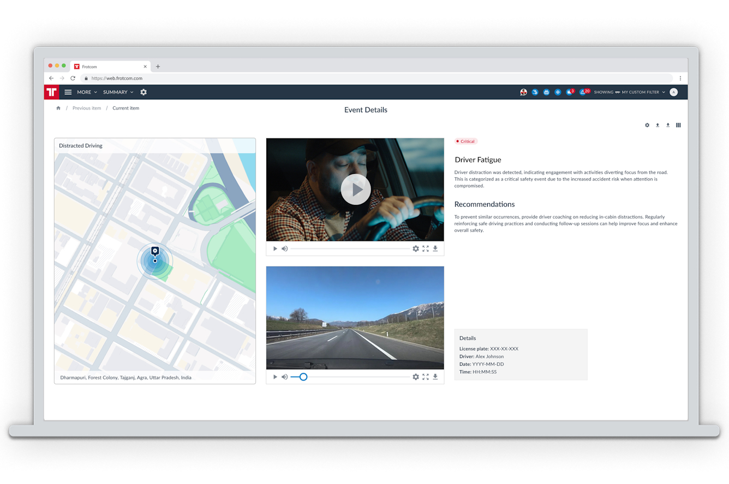The width and height of the screenshot is (729, 484).
Task: Open settings gear on driver camera video
Action: (x=416, y=249)
